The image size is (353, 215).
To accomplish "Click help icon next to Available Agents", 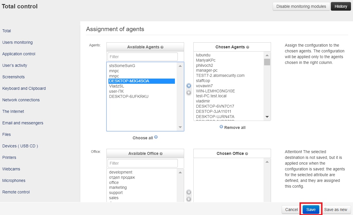I will 162,47.
